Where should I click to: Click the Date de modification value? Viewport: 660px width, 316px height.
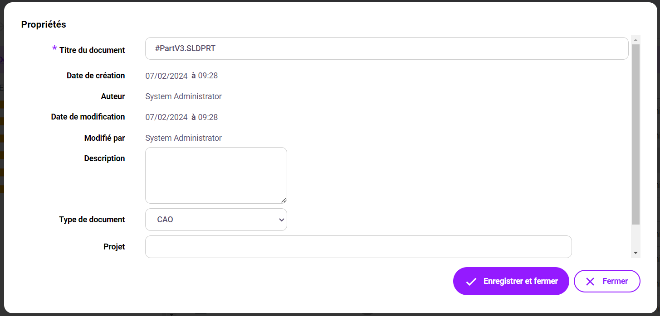(x=181, y=117)
